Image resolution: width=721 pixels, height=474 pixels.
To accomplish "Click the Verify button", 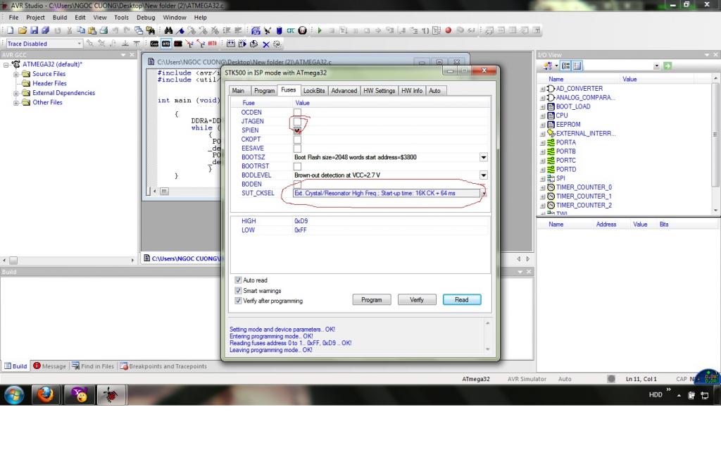I will point(417,300).
